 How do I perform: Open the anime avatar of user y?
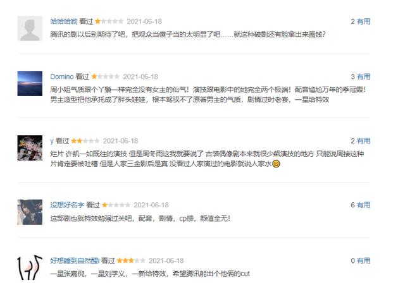[x=30, y=148]
